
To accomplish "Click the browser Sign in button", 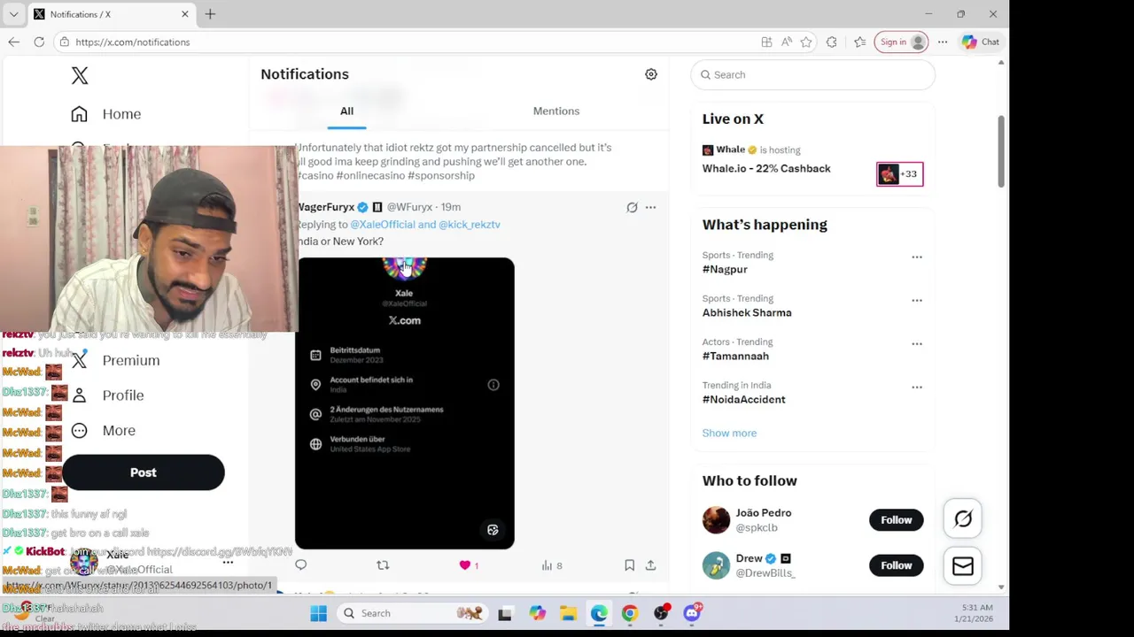I will [901, 42].
